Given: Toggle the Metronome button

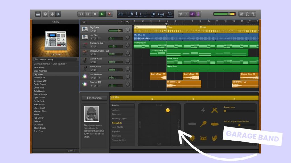Looking at the screenshot, I should tap(198, 14).
